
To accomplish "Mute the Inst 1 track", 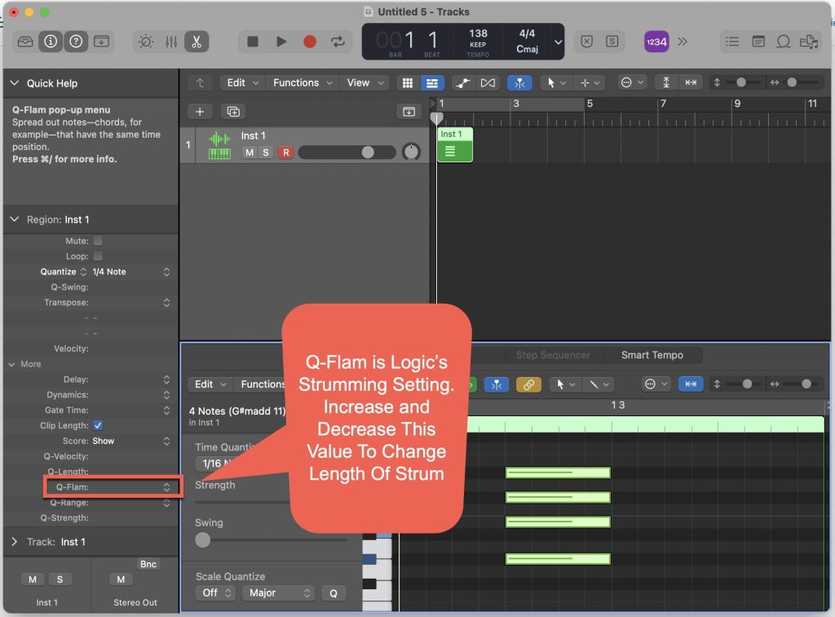I will [x=250, y=153].
